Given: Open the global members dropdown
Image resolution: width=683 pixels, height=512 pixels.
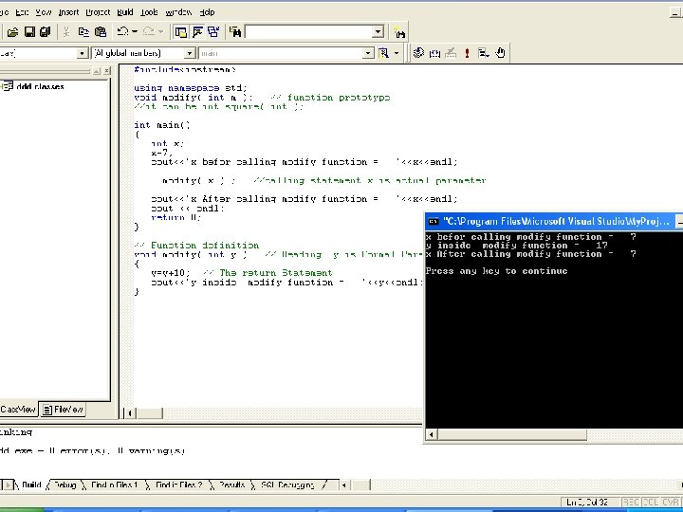Looking at the screenshot, I should pyautogui.click(x=190, y=53).
